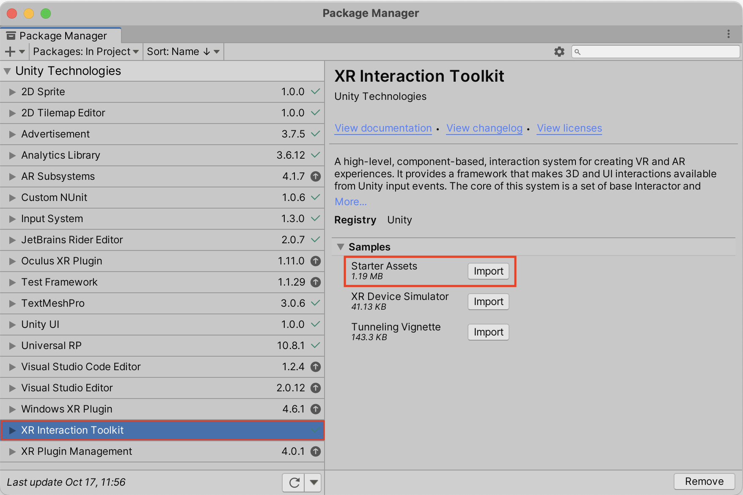Viewport: 743px width, 495px height.
Task: Expand the Universal RP package entry
Action: tap(12, 346)
